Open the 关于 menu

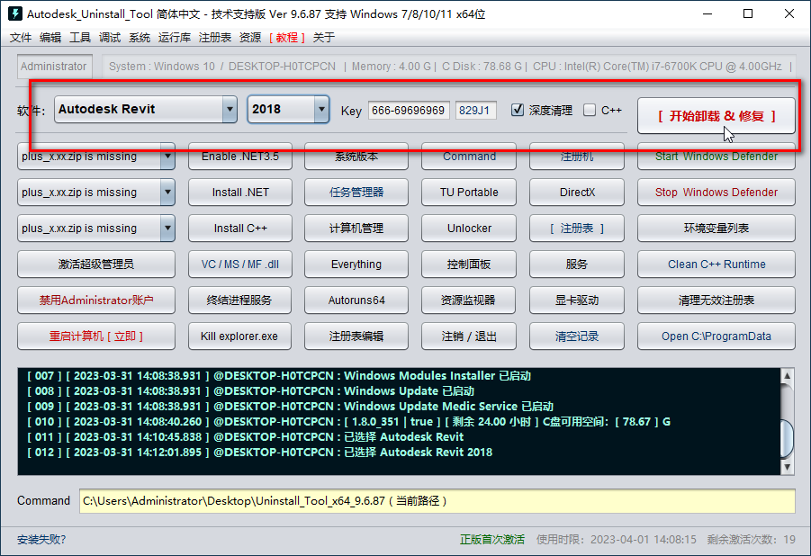click(324, 37)
